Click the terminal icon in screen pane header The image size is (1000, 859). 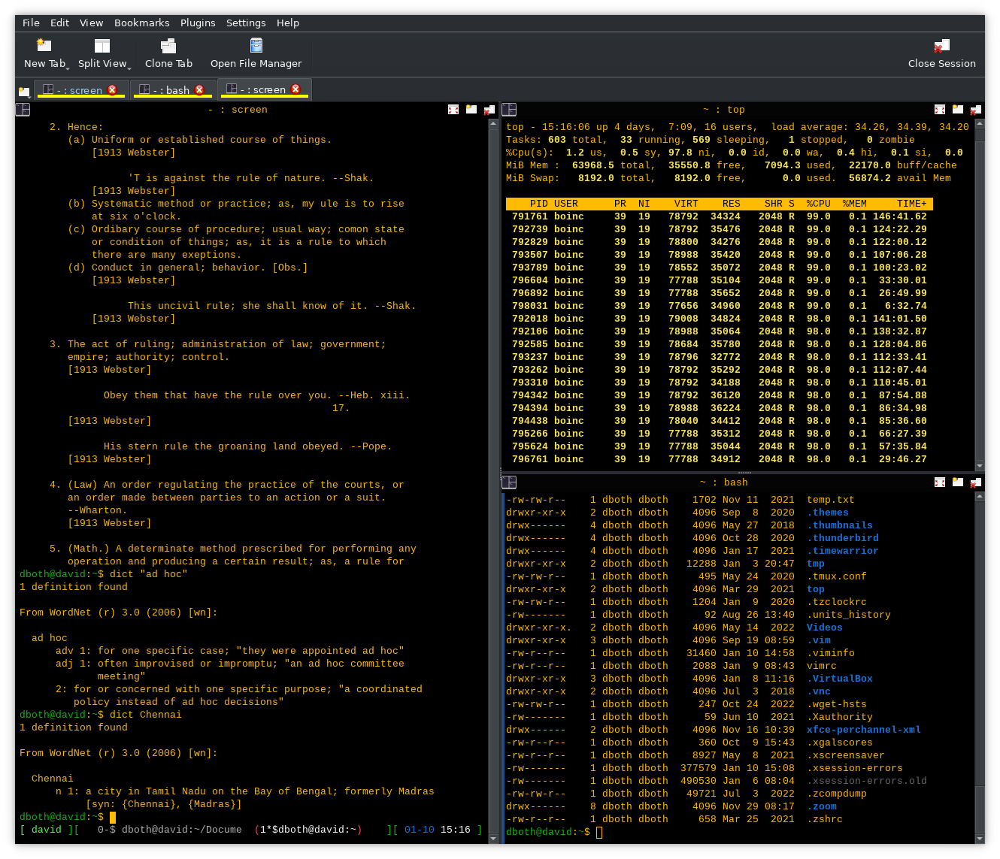(x=23, y=110)
